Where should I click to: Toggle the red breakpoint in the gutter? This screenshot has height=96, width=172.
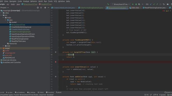click(x=56, y=62)
